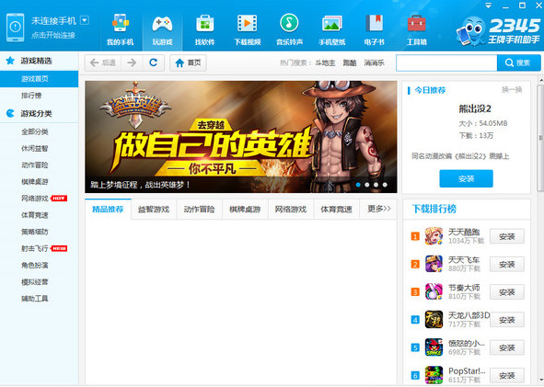Open the 我的手机 phone icon

click(x=121, y=23)
